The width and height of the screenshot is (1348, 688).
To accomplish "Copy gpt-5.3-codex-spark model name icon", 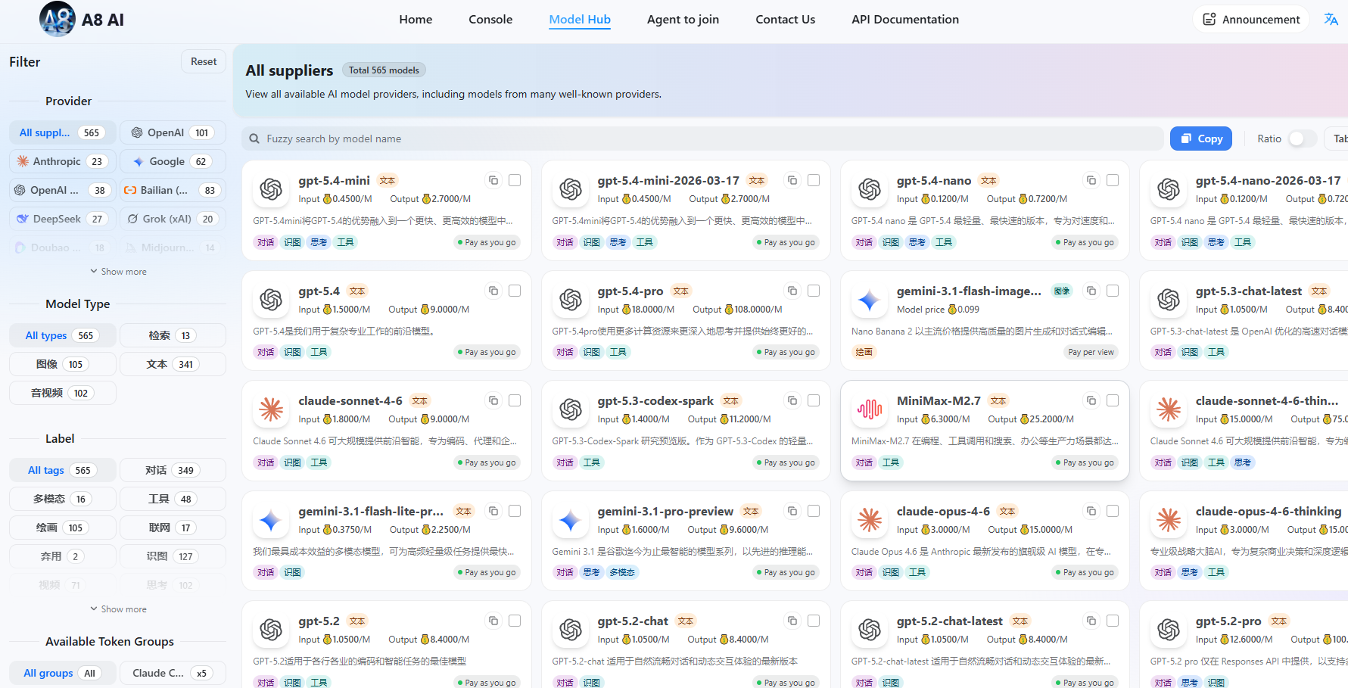I will (x=792, y=400).
